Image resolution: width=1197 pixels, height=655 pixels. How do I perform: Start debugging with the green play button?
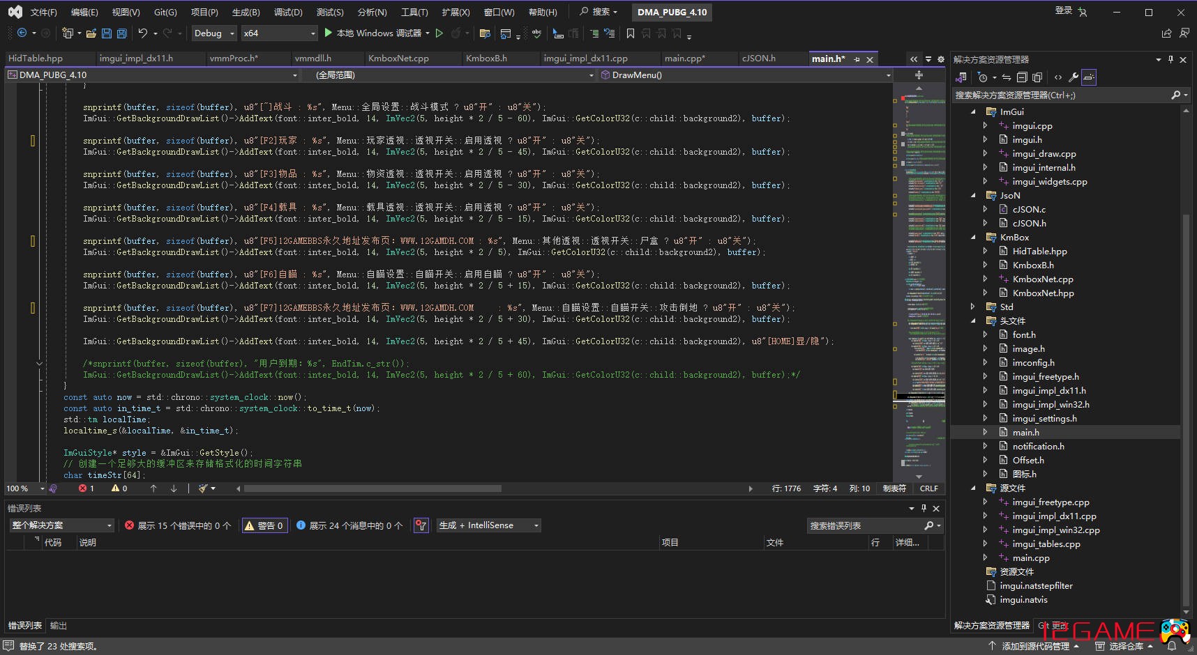[x=328, y=33]
